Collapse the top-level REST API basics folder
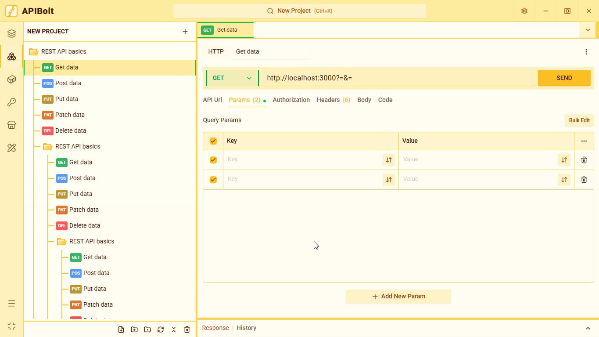The width and height of the screenshot is (599, 337). 57,51
